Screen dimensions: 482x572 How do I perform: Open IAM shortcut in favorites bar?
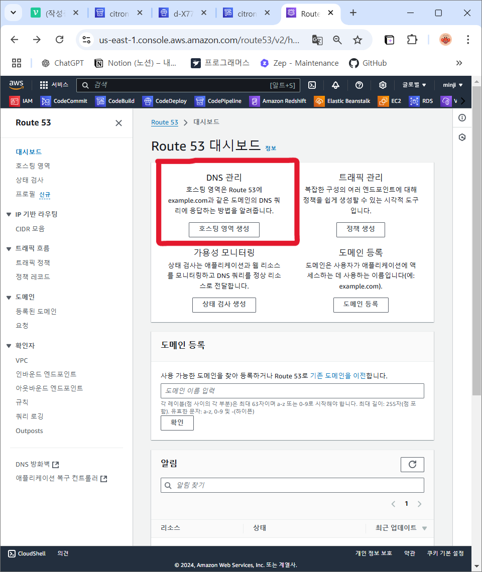pos(22,101)
